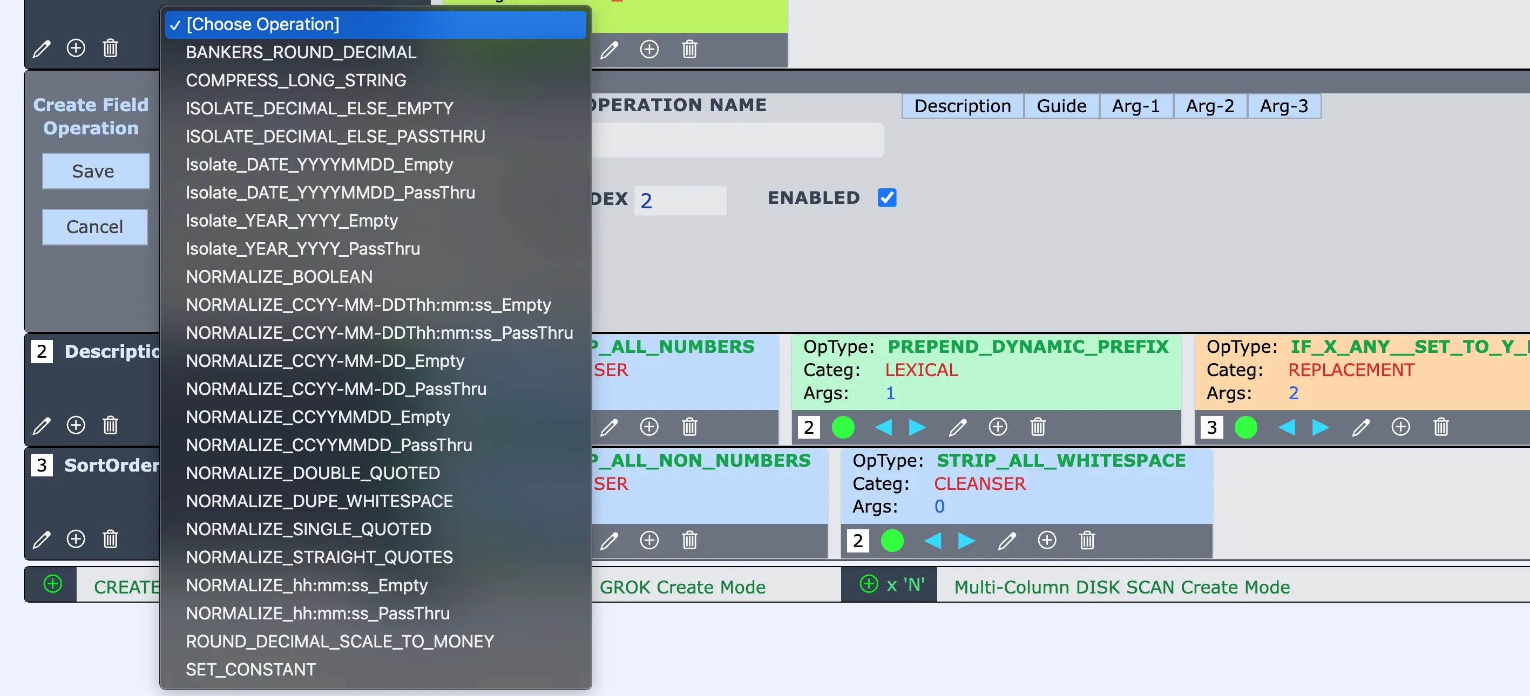Choose NORMALIZE_DUPE_WHITESPACE from operation list

(x=375, y=501)
